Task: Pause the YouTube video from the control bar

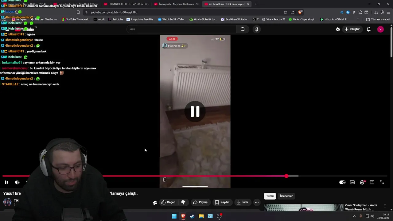Action: (6, 182)
